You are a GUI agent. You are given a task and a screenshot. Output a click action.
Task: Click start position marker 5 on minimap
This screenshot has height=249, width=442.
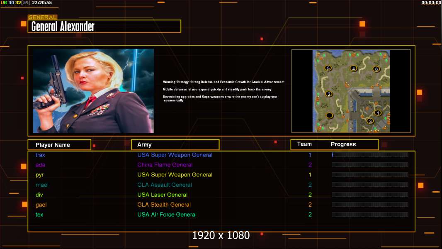[x=328, y=68]
